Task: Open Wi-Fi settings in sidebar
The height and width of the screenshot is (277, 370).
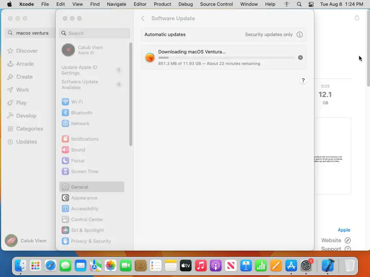Action: tap(91, 102)
